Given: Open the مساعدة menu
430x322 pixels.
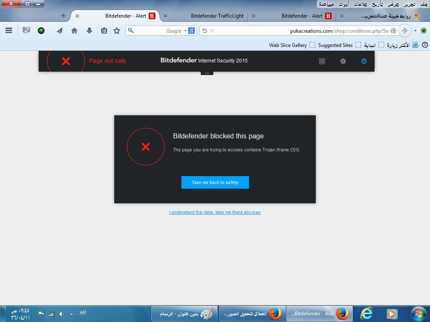Looking at the screenshot, I should point(326,4).
